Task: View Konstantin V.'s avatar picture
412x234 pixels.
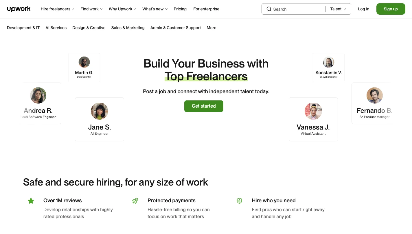Action: pos(328,62)
